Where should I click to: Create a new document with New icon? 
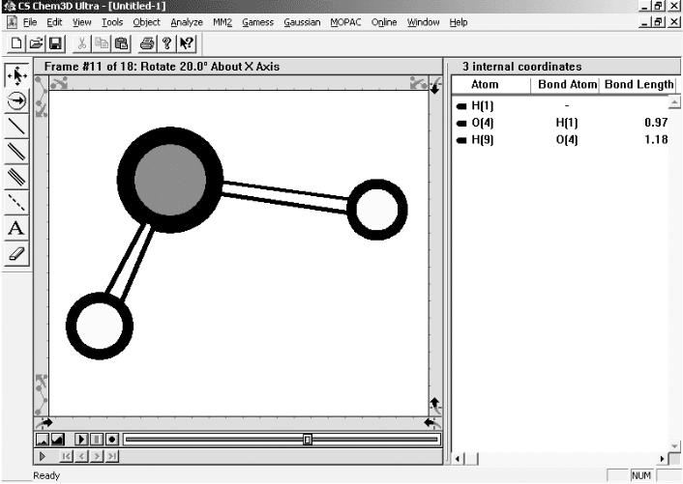click(x=16, y=43)
